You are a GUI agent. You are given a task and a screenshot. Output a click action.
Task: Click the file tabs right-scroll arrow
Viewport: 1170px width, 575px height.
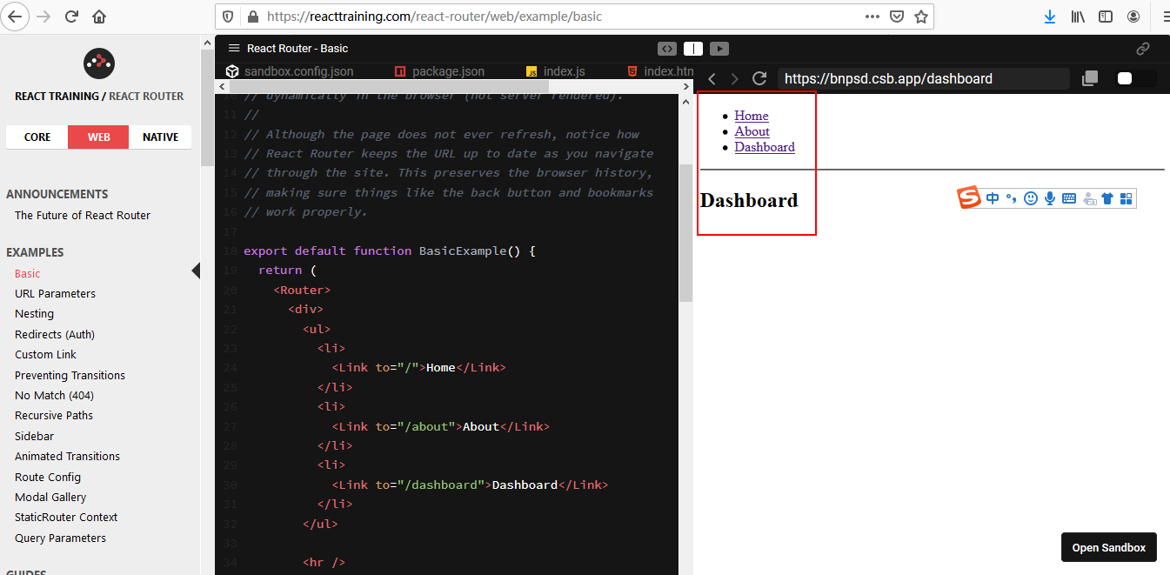click(687, 86)
